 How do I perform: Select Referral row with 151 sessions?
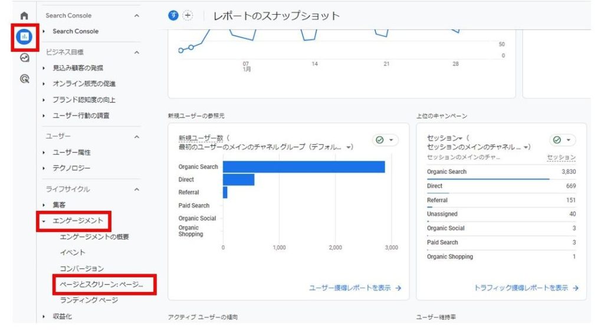tap(501, 200)
